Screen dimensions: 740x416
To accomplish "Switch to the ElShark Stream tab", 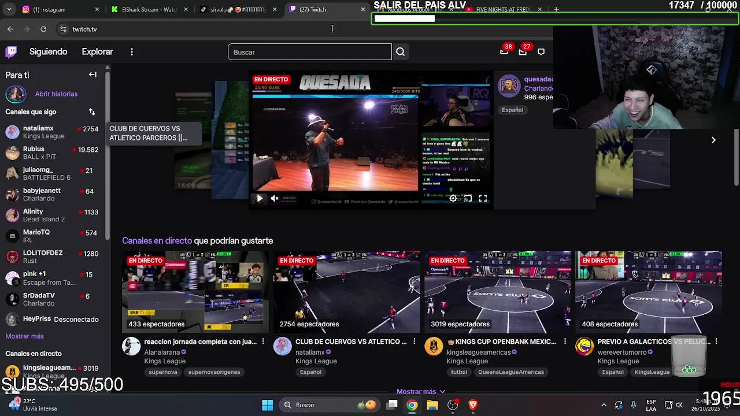I will point(149,9).
